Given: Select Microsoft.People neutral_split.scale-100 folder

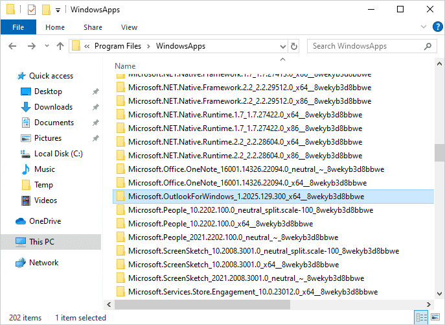Looking at the screenshot, I should point(251,210).
